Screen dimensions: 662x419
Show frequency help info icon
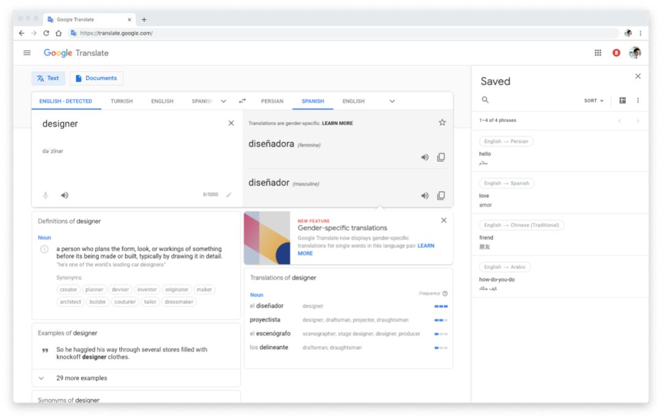[444, 294]
